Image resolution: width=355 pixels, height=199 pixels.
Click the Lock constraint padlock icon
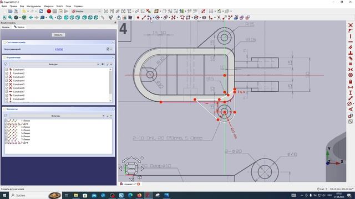351,81
